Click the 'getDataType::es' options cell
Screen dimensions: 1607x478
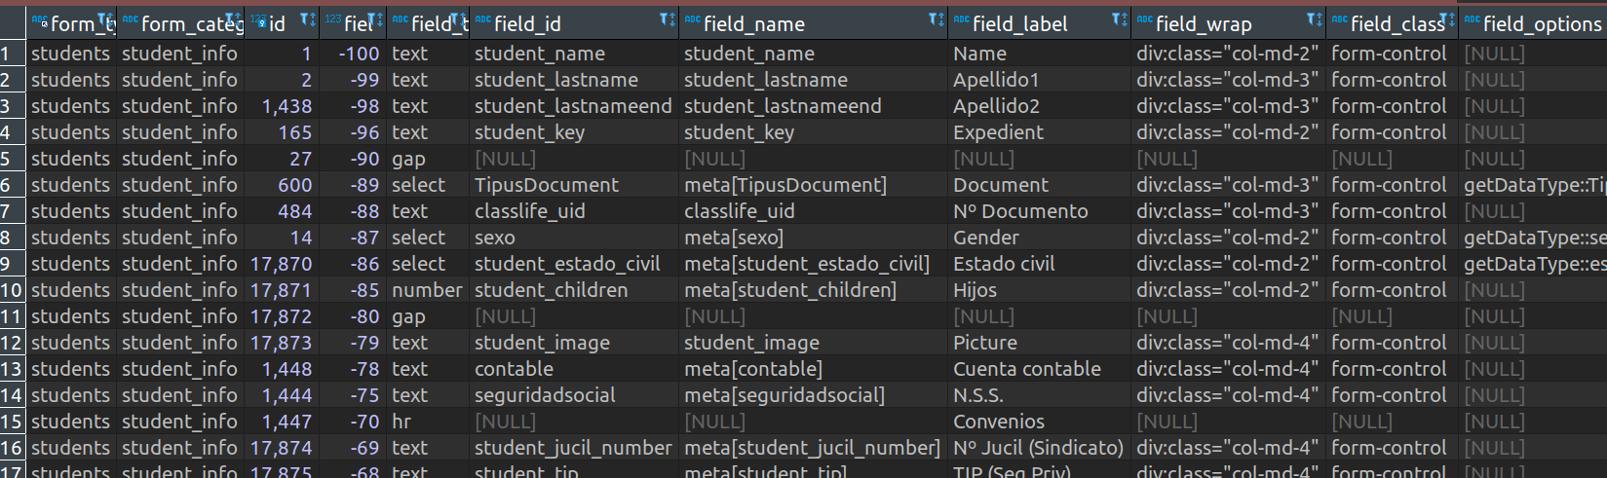[1532, 264]
